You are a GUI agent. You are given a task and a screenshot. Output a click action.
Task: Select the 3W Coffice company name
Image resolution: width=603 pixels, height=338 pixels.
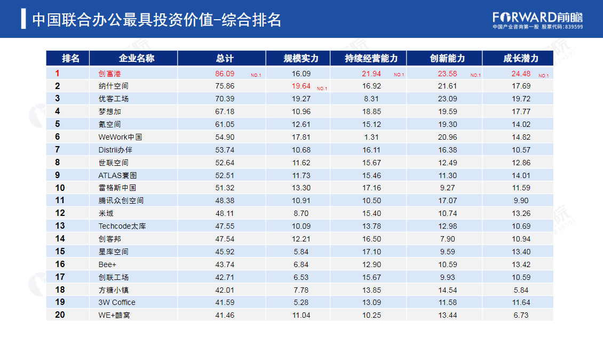click(x=117, y=302)
